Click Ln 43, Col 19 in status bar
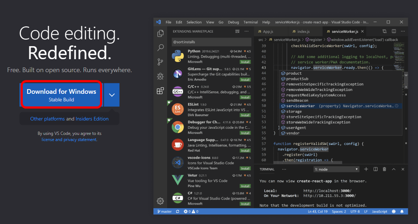418x224 pixels. [318, 211]
